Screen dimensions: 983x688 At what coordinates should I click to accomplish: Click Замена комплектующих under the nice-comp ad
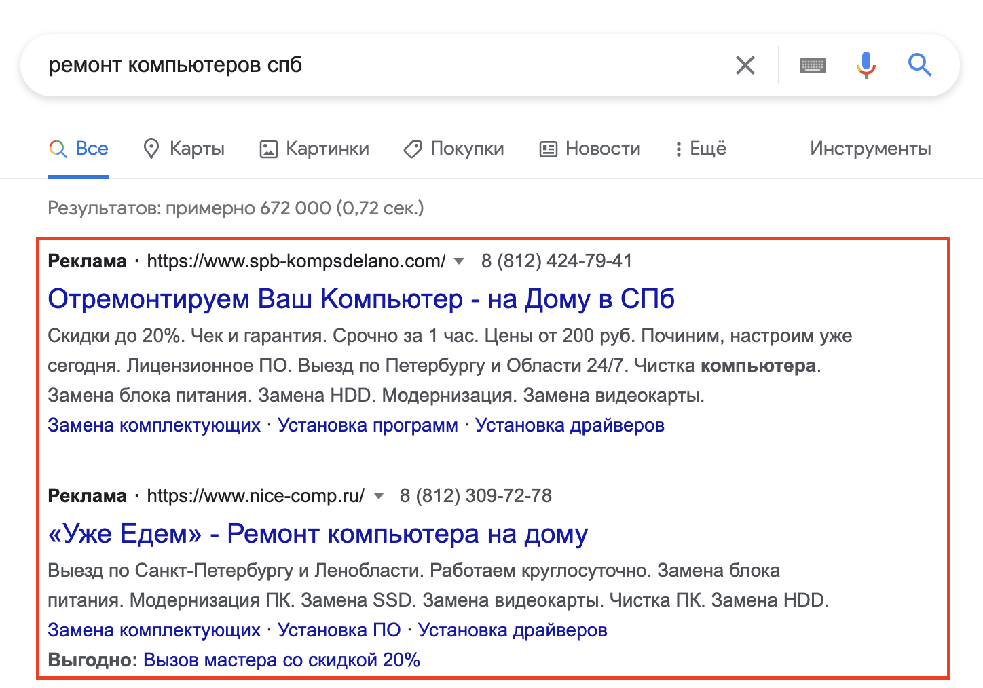click(154, 630)
